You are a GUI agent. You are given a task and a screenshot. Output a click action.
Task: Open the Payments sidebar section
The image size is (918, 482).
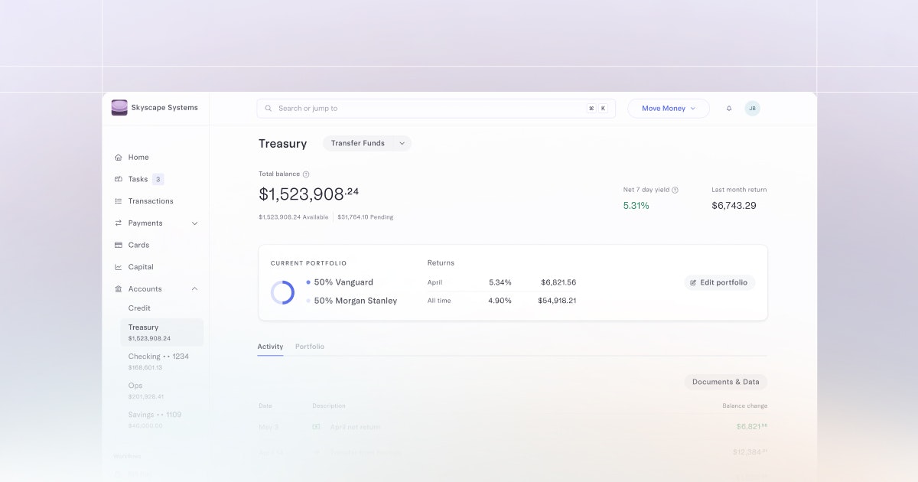(x=145, y=223)
